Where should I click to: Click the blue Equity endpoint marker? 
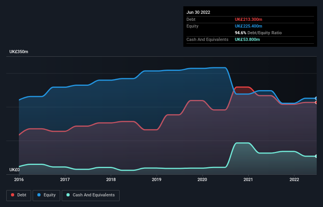point(316,98)
